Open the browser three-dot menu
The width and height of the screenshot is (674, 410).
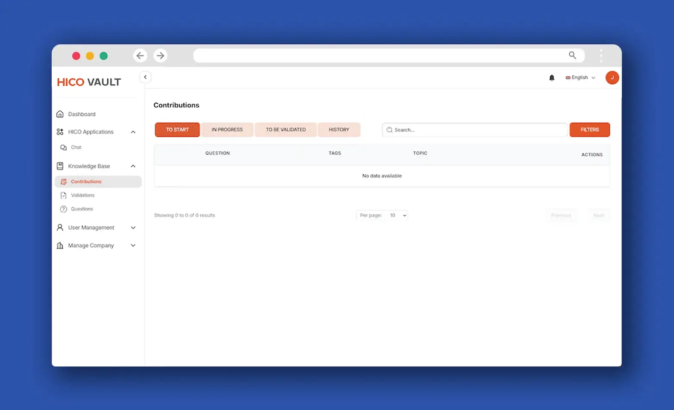[601, 56]
